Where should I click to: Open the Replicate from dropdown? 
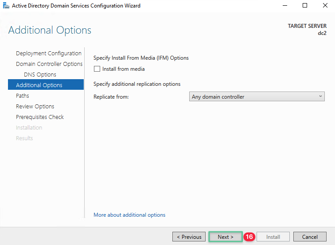tap(257, 97)
